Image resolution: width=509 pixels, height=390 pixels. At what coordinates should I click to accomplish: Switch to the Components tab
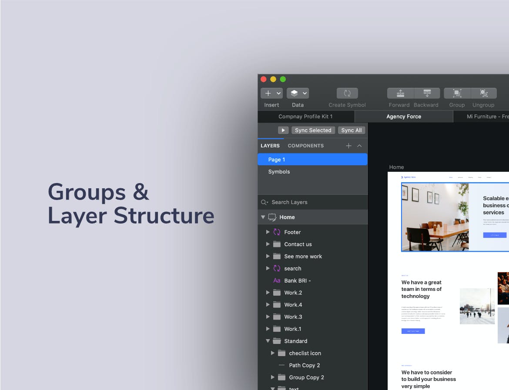[305, 146]
